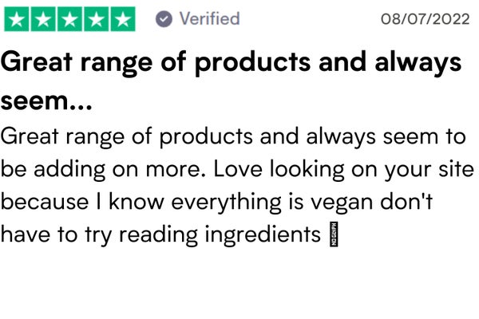
Task: Click the word 'always' in the bold title
Action: (418, 63)
